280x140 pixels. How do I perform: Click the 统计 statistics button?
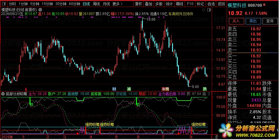169,4
